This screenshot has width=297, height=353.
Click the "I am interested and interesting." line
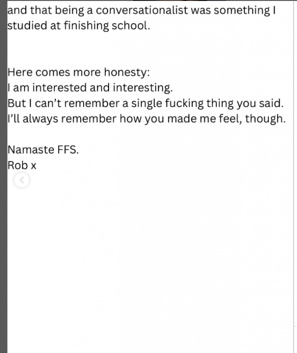[90, 88]
